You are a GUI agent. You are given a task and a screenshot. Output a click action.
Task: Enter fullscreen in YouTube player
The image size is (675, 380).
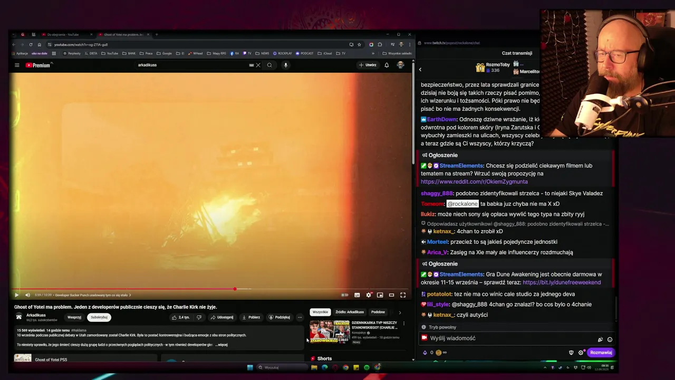click(x=403, y=295)
